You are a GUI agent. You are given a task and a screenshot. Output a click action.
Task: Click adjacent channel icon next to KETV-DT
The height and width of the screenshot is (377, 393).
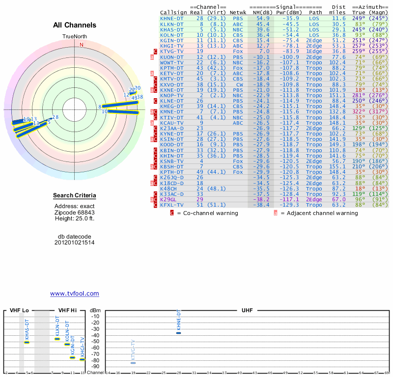pos(152,73)
